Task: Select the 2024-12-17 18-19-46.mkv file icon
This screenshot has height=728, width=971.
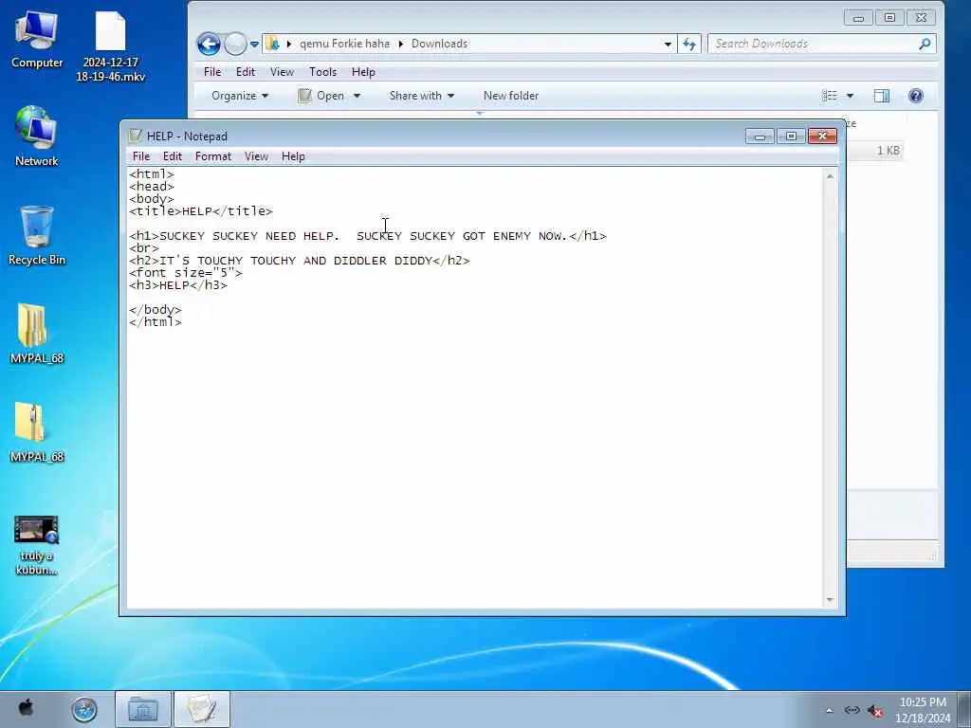Action: [110, 47]
